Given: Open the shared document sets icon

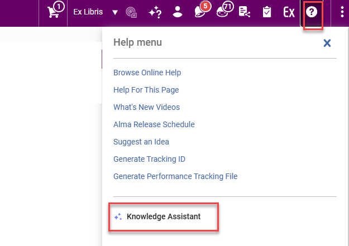Looking at the screenshot, I should (x=245, y=12).
